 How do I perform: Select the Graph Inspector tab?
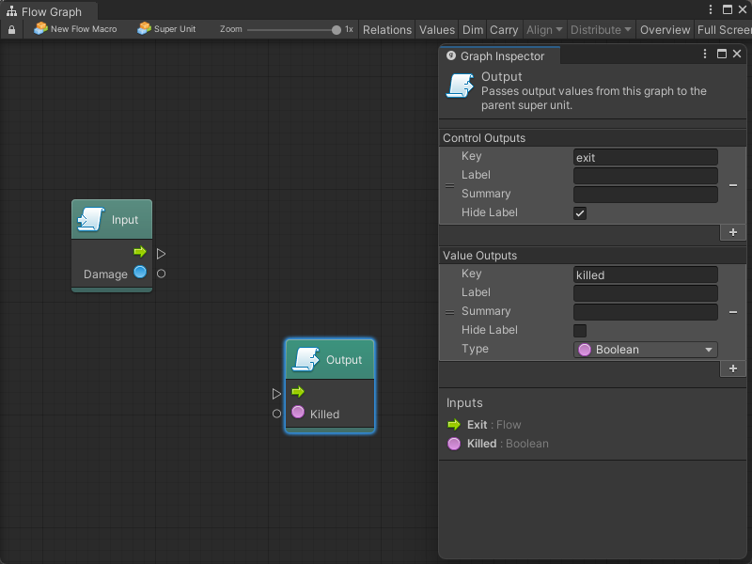point(500,55)
